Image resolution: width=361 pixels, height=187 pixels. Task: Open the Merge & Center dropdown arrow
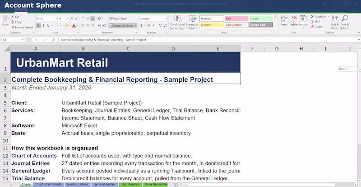pos(136,26)
